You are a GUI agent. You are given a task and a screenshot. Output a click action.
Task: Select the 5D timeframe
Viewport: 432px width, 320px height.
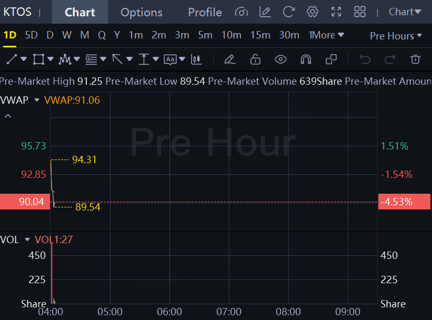(32, 35)
